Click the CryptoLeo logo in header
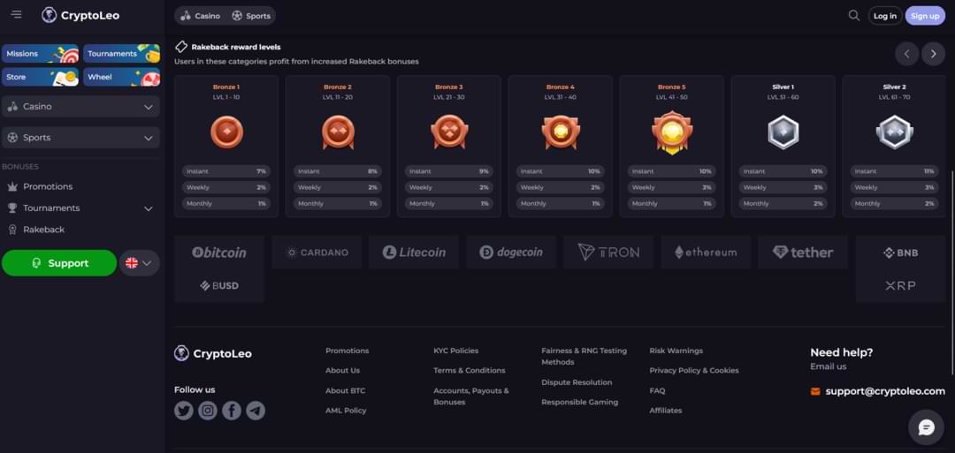Screen dimensions: 955x453 pyautogui.click(x=81, y=15)
